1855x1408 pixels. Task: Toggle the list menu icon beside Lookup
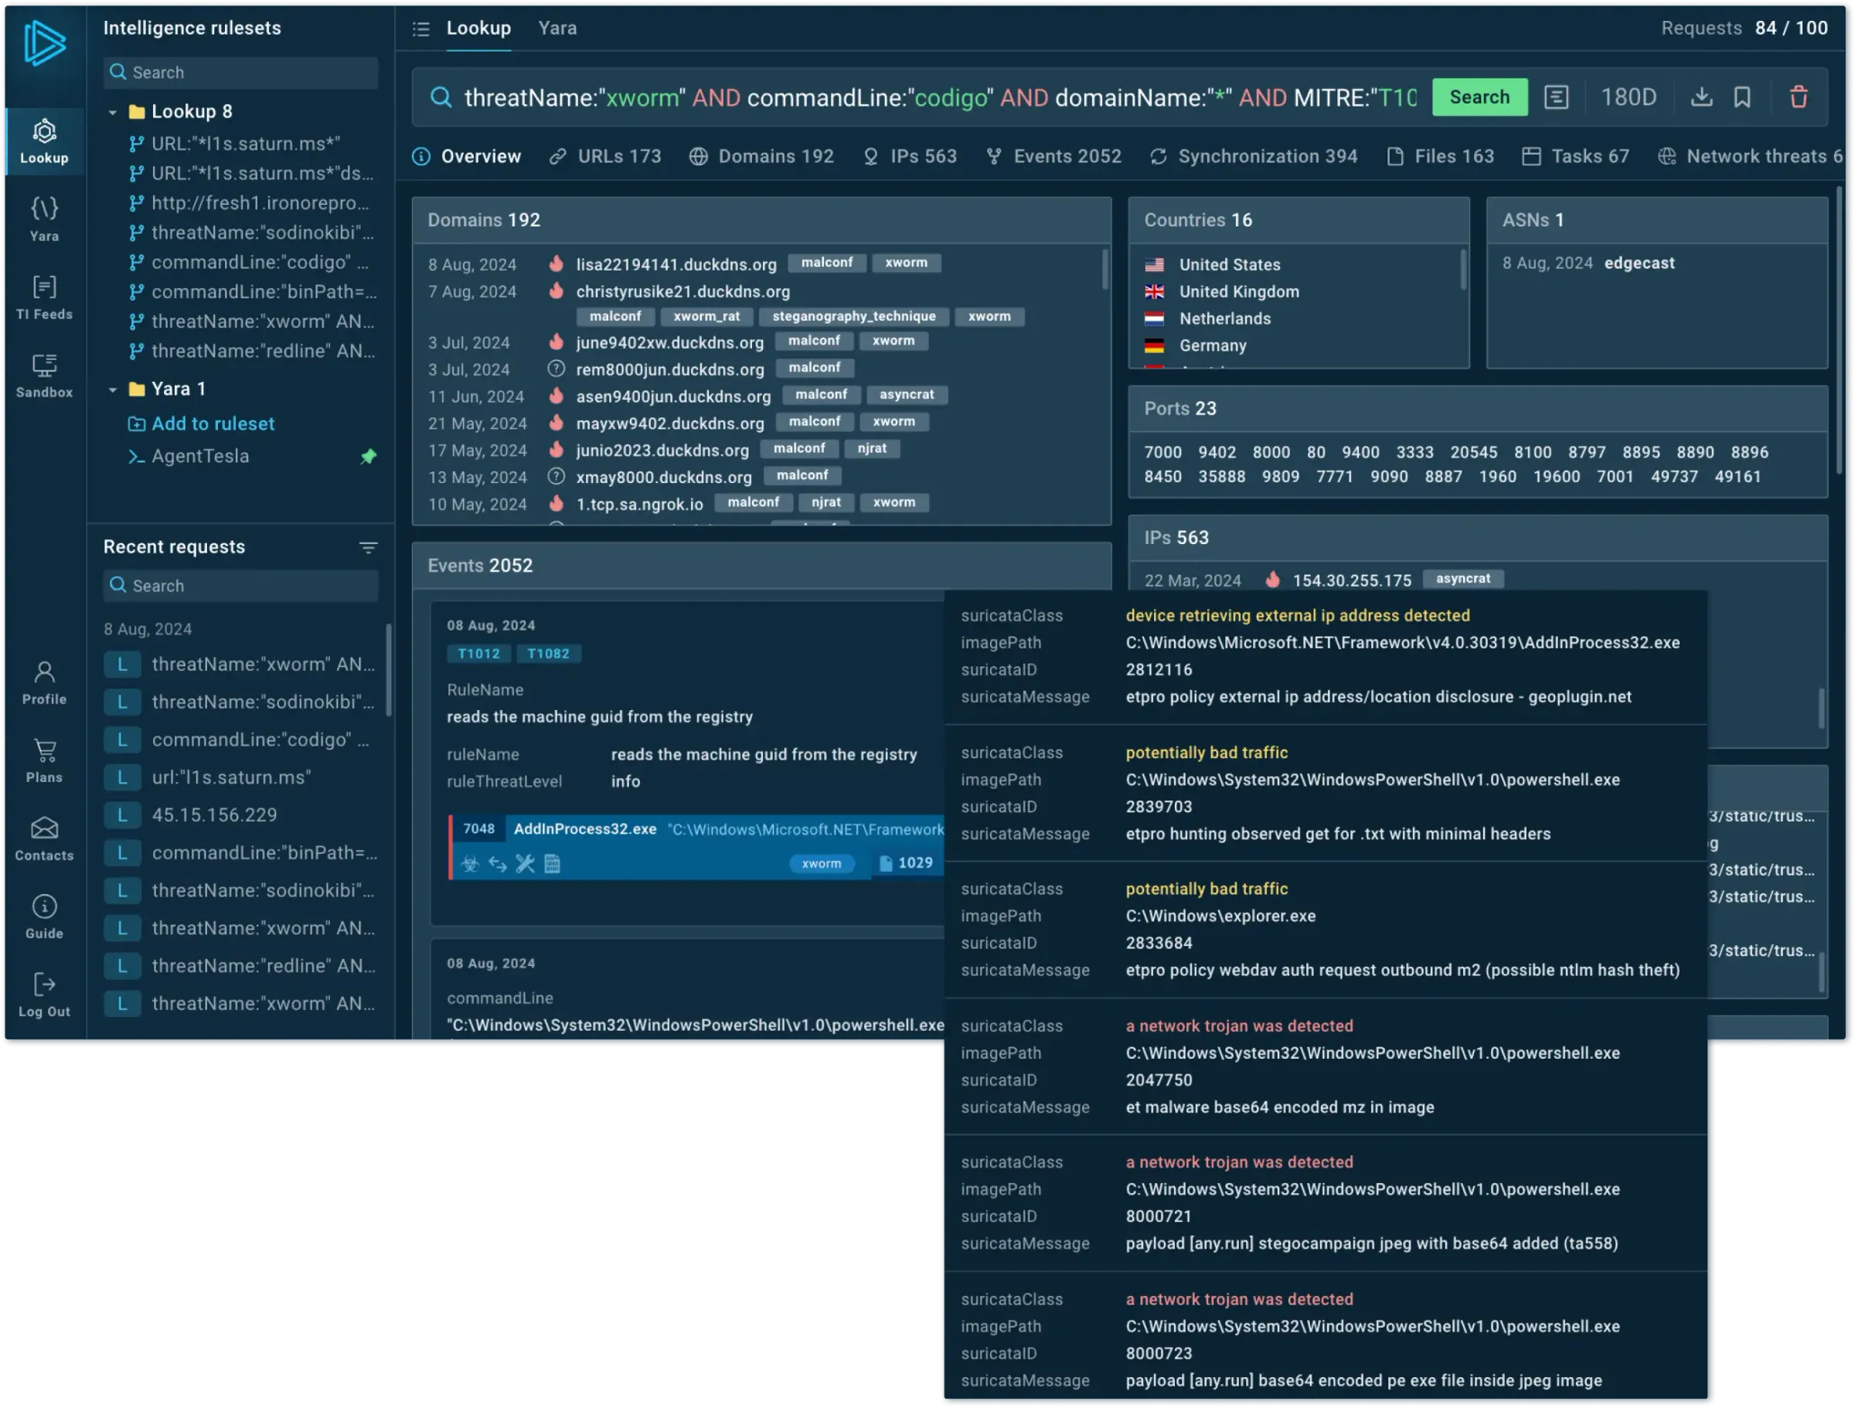coord(421,29)
